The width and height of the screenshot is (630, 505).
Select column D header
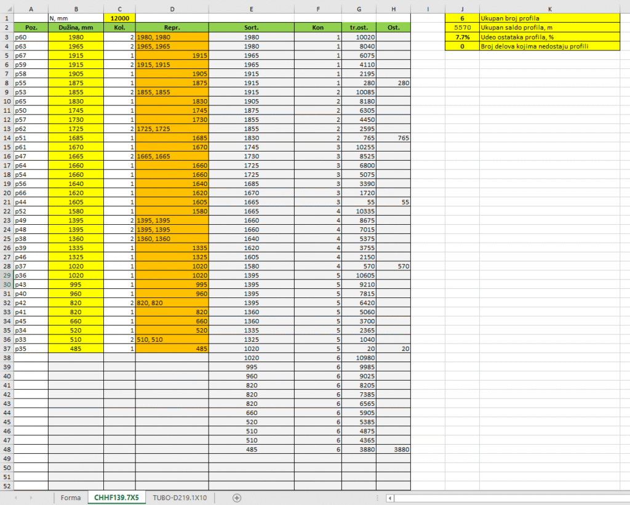[x=172, y=9]
